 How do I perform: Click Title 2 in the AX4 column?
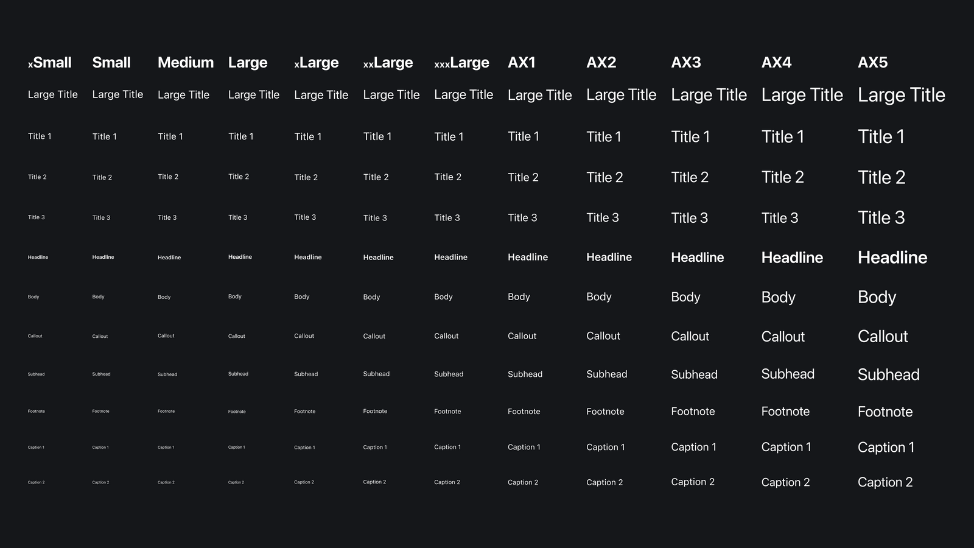(782, 177)
